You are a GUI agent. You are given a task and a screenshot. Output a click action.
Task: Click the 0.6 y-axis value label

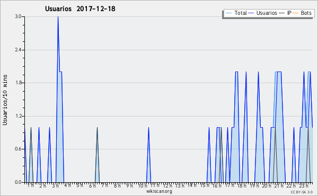(x=18, y=149)
